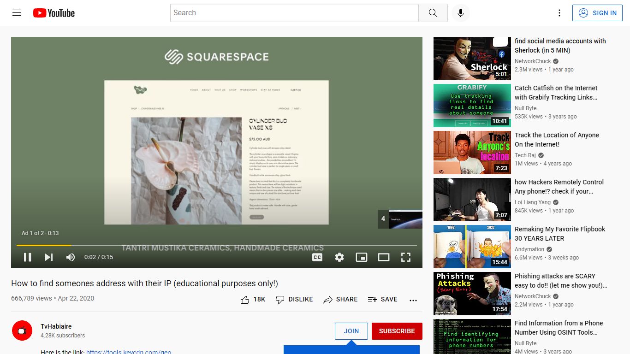The height and width of the screenshot is (354, 630).
Task: Toggle closed captions
Action: tap(317, 257)
